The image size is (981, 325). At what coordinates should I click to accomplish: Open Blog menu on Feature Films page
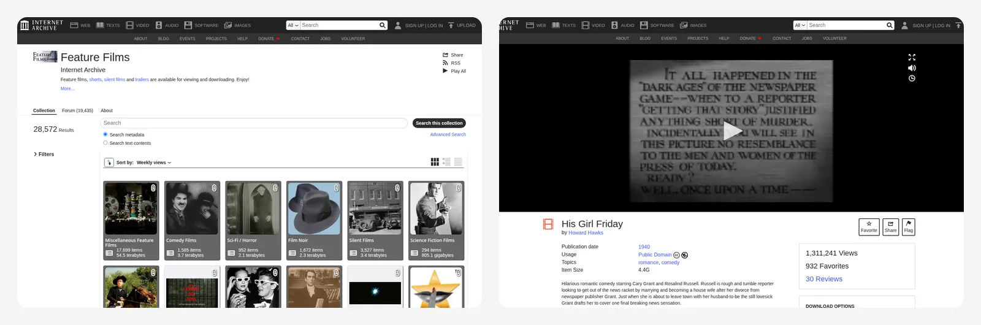(x=164, y=39)
